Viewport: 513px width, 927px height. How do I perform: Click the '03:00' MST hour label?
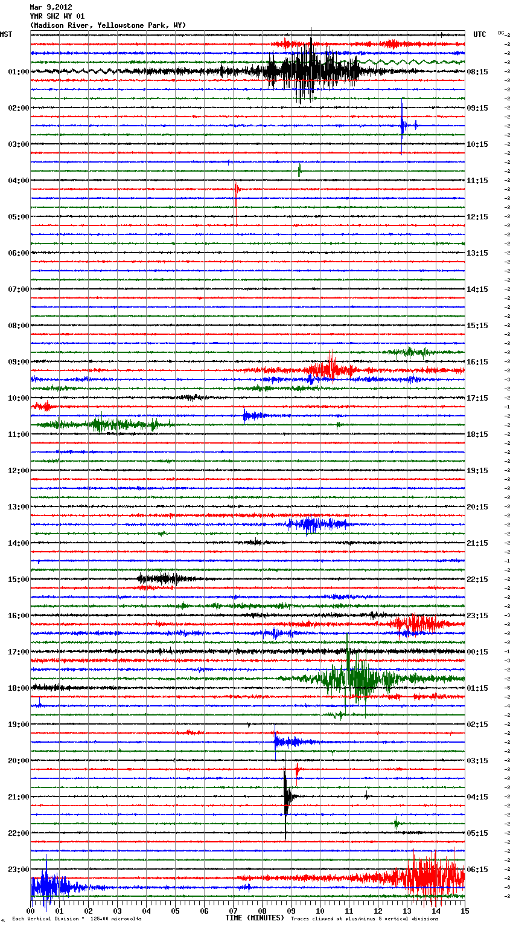(18, 144)
